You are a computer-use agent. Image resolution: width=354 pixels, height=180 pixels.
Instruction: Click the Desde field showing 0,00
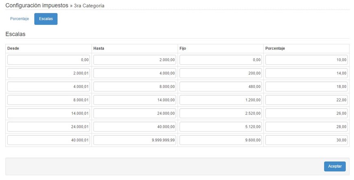48,60
